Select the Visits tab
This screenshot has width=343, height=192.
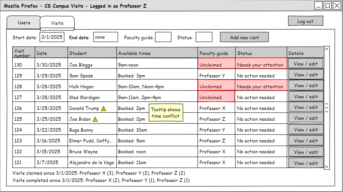pyautogui.click(x=57, y=23)
